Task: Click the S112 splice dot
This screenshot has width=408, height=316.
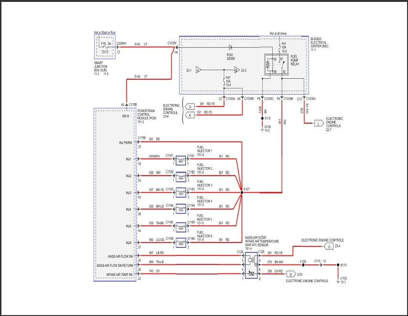Action: [x=262, y=118]
